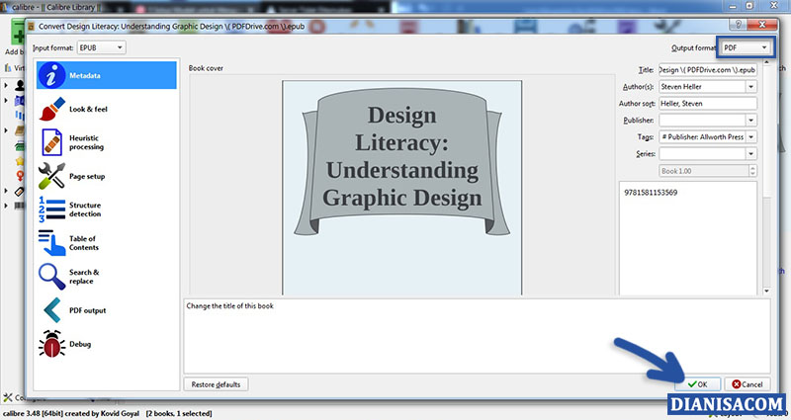Click the Page setup tools icon

point(51,176)
